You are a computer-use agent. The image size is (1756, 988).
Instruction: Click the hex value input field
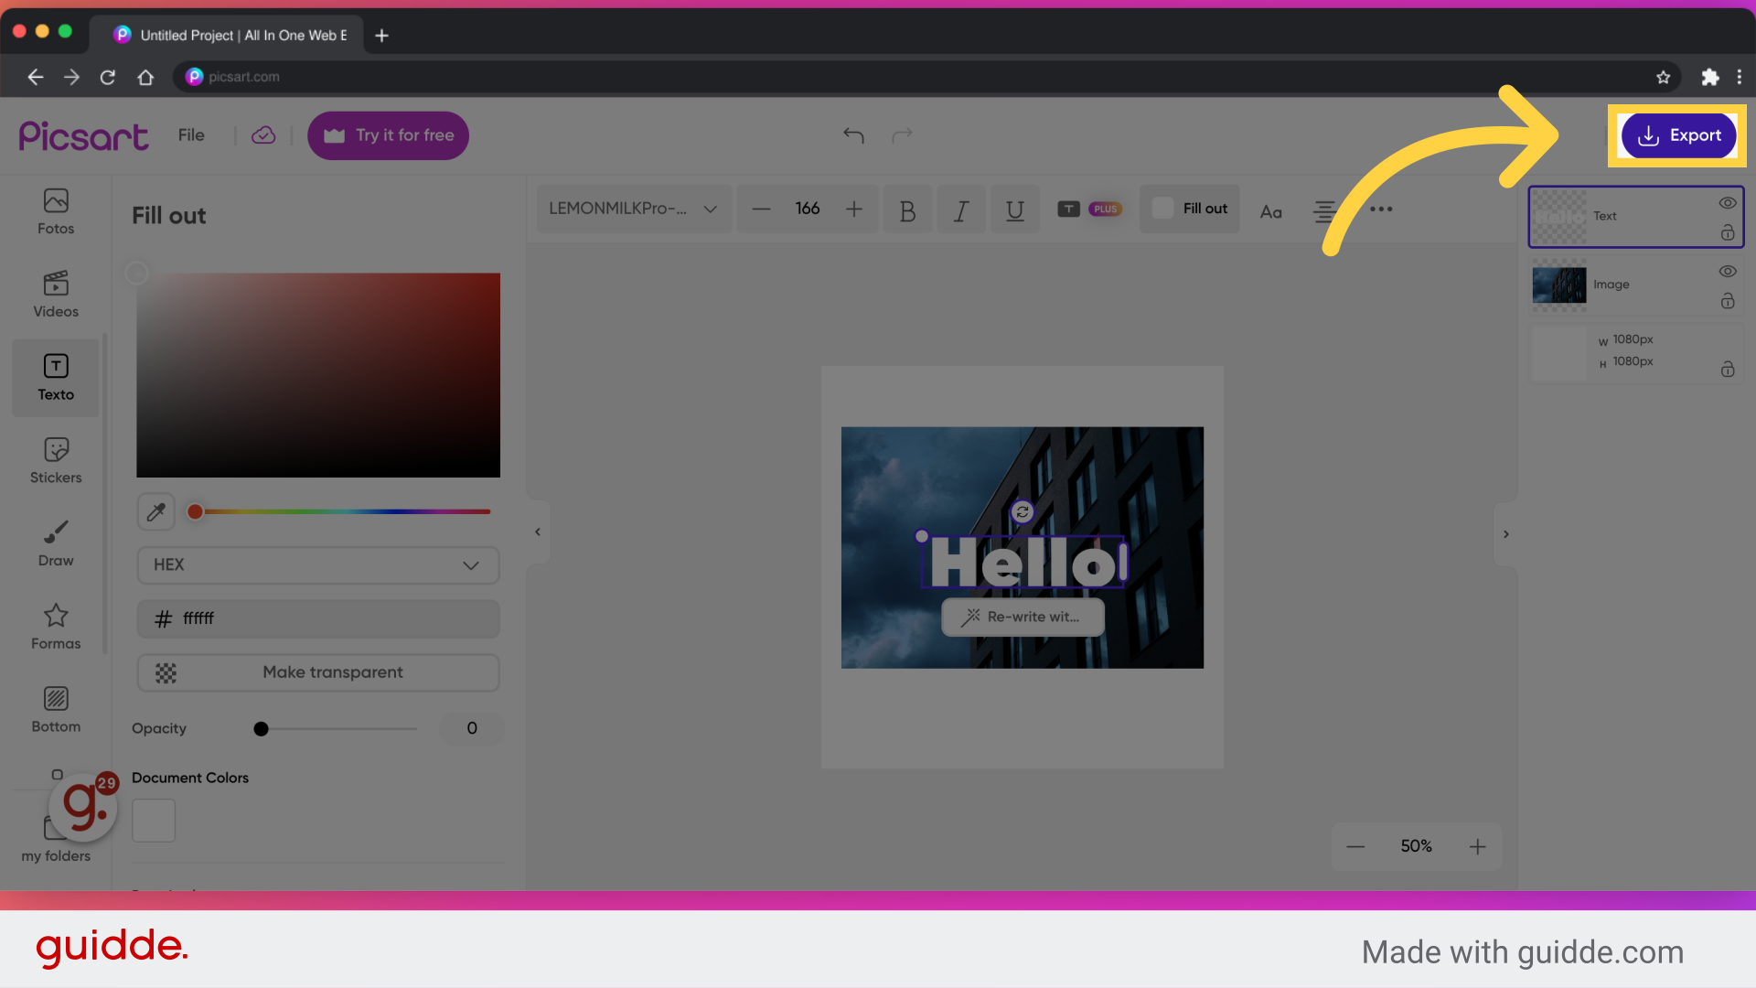pyautogui.click(x=317, y=618)
